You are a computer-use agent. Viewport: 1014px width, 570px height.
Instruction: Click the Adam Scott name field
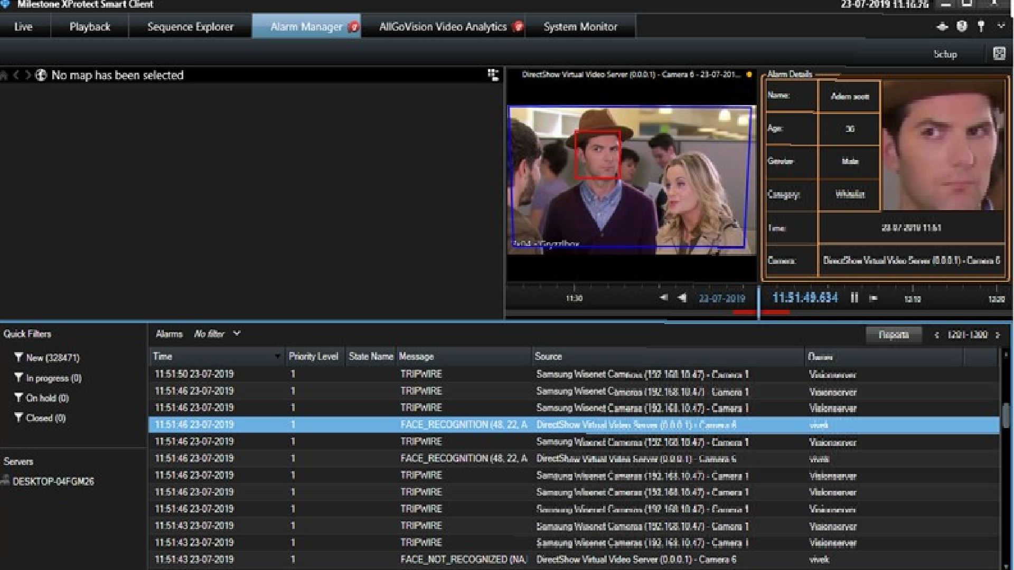click(849, 97)
